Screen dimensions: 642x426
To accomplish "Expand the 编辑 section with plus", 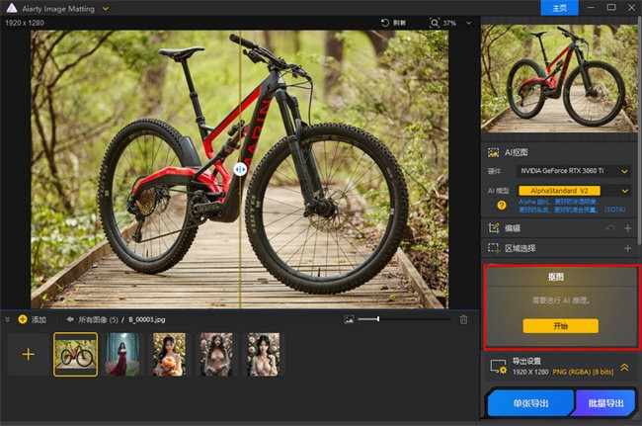I will [627, 228].
